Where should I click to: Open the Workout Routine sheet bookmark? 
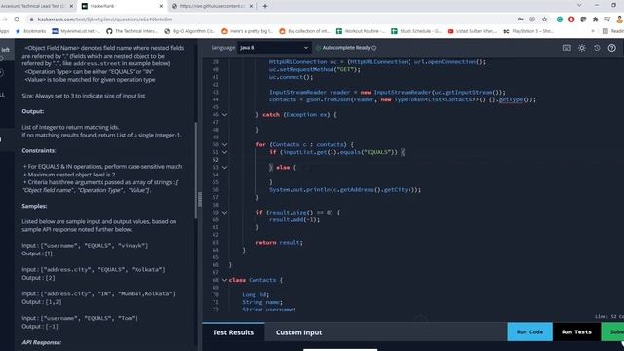[361, 31]
